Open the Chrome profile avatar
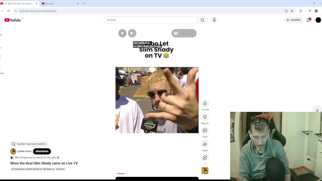 pos(316,11)
